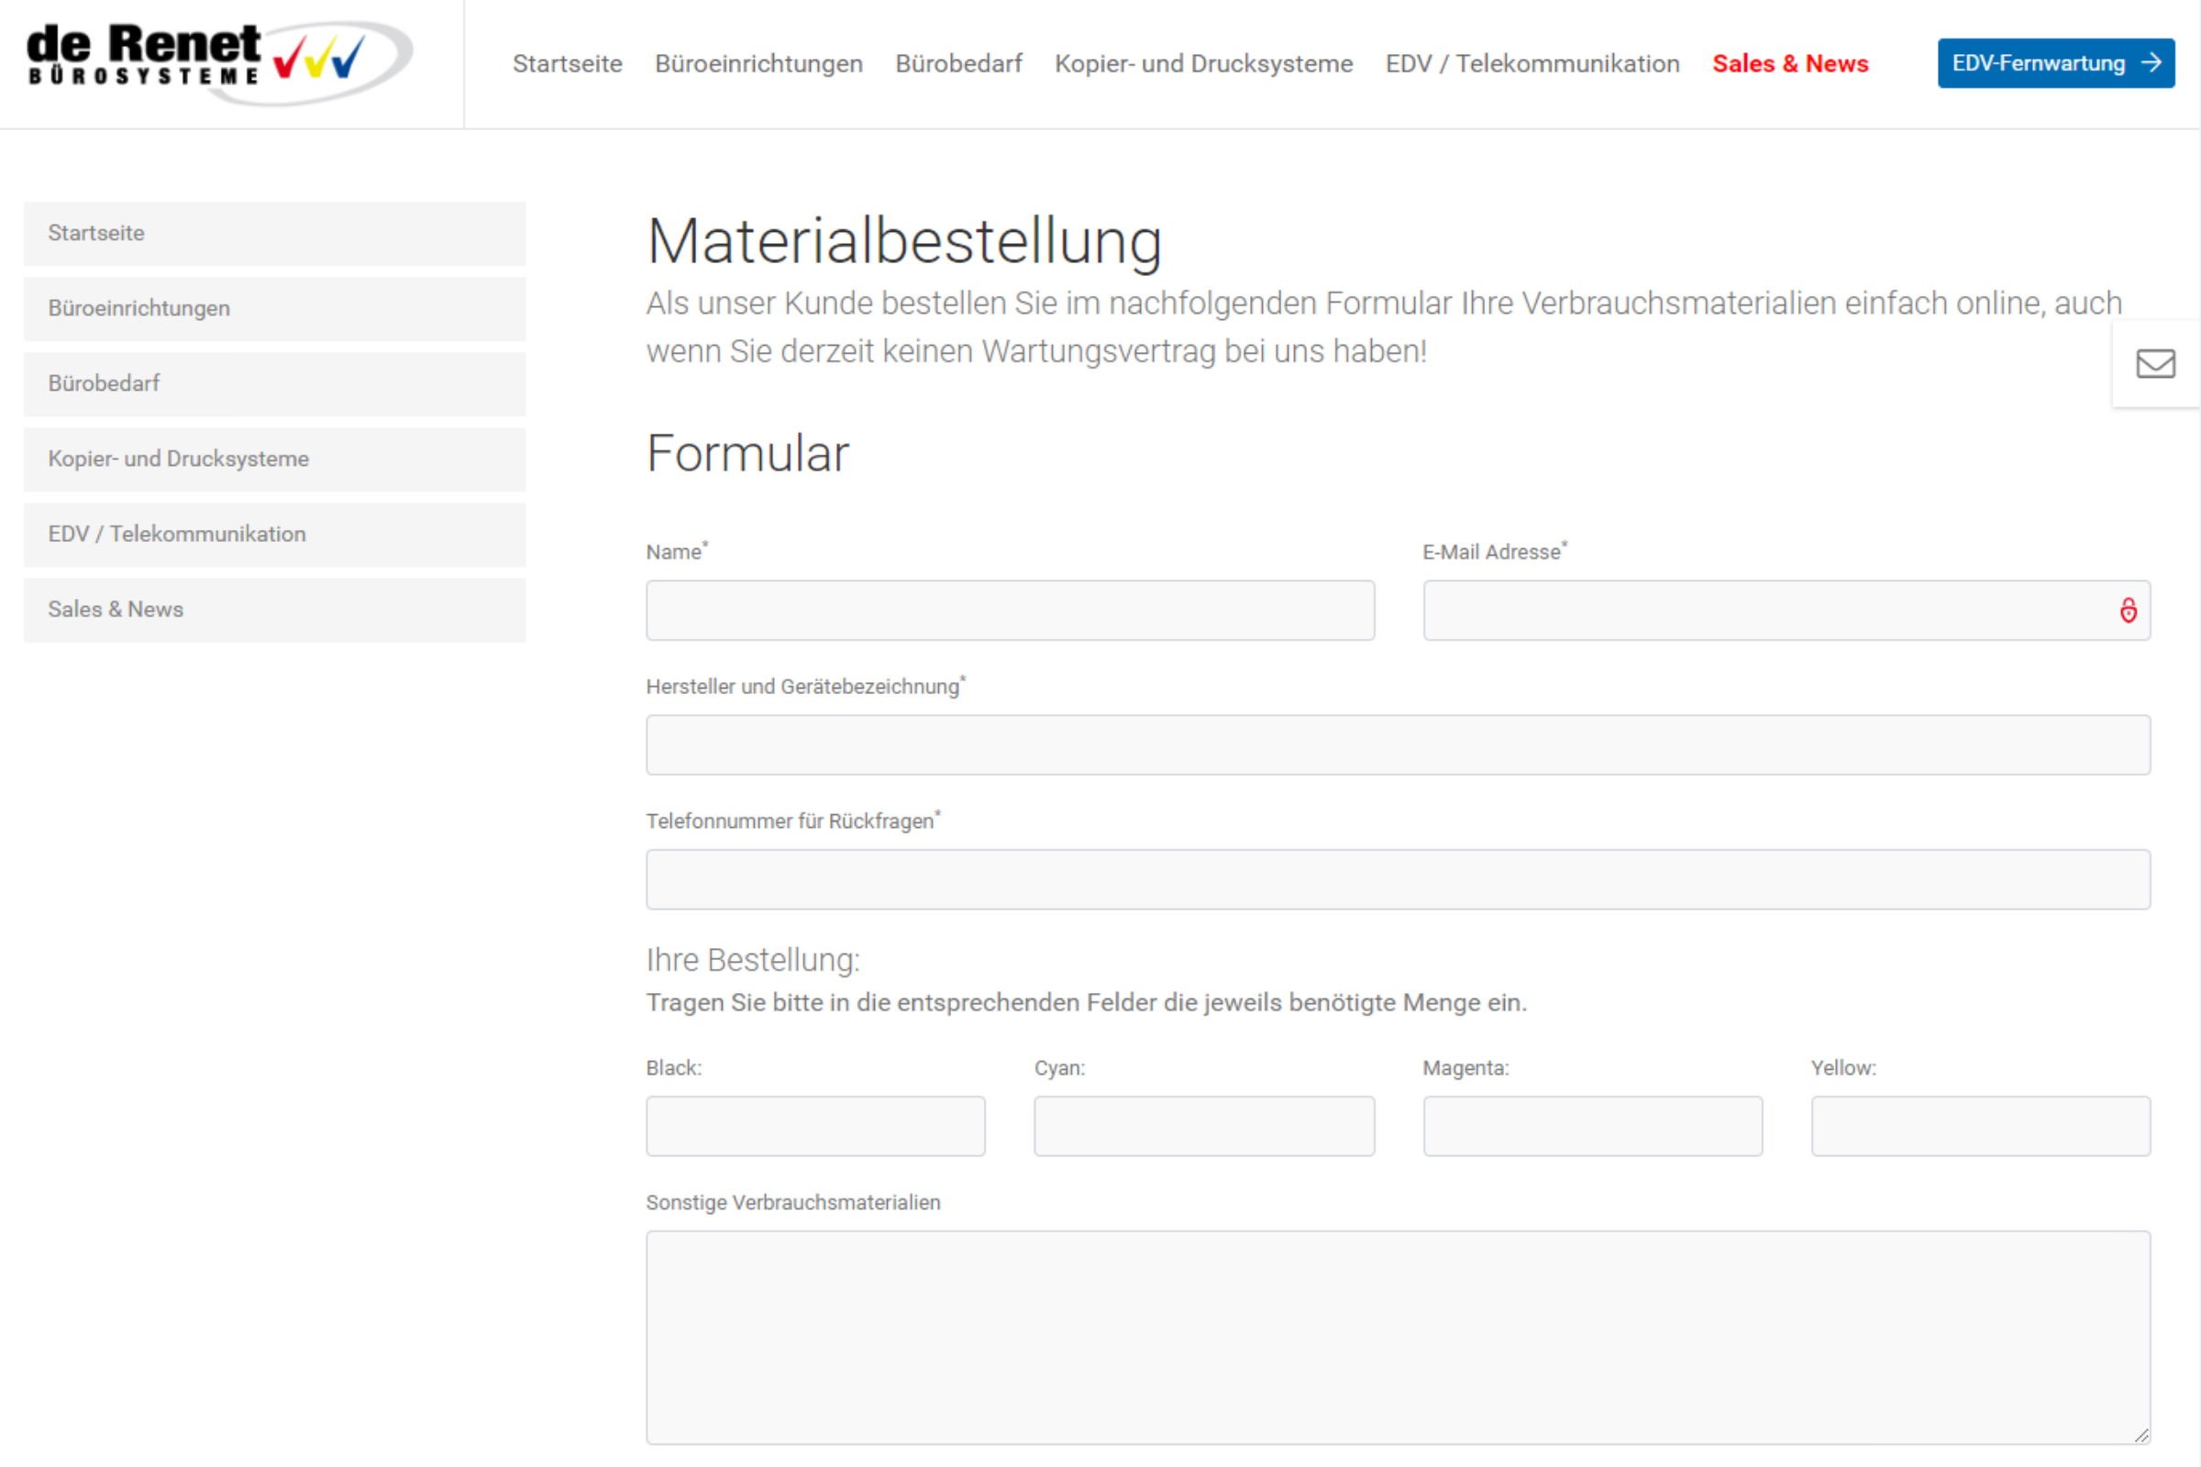
Task: Click the textarea resize handle corner
Action: click(x=2141, y=1435)
